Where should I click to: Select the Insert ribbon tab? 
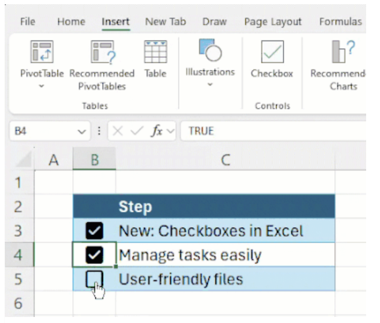click(116, 22)
